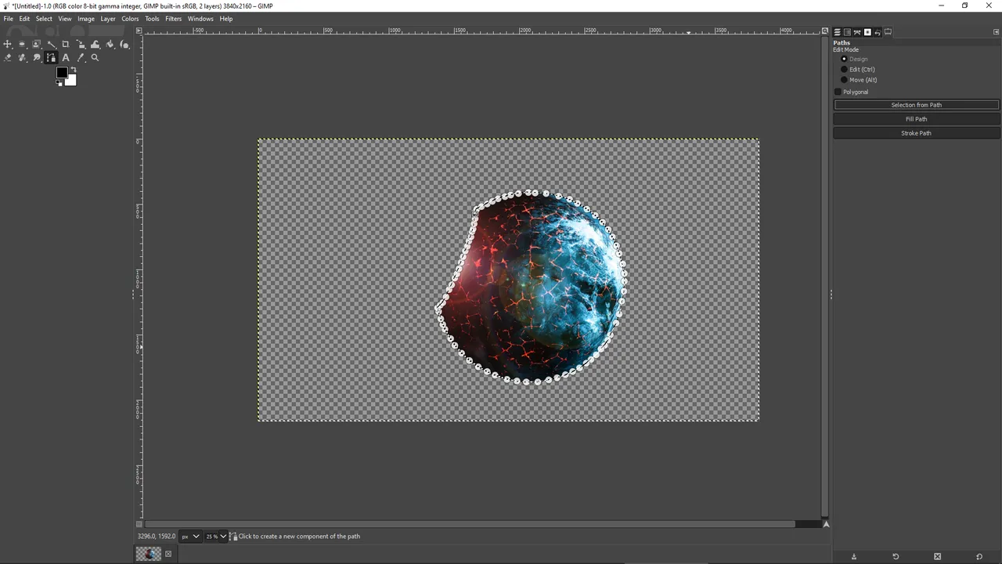Click the quick mask toggle at canvas bottom-left
The image size is (1002, 564).
coord(139,524)
